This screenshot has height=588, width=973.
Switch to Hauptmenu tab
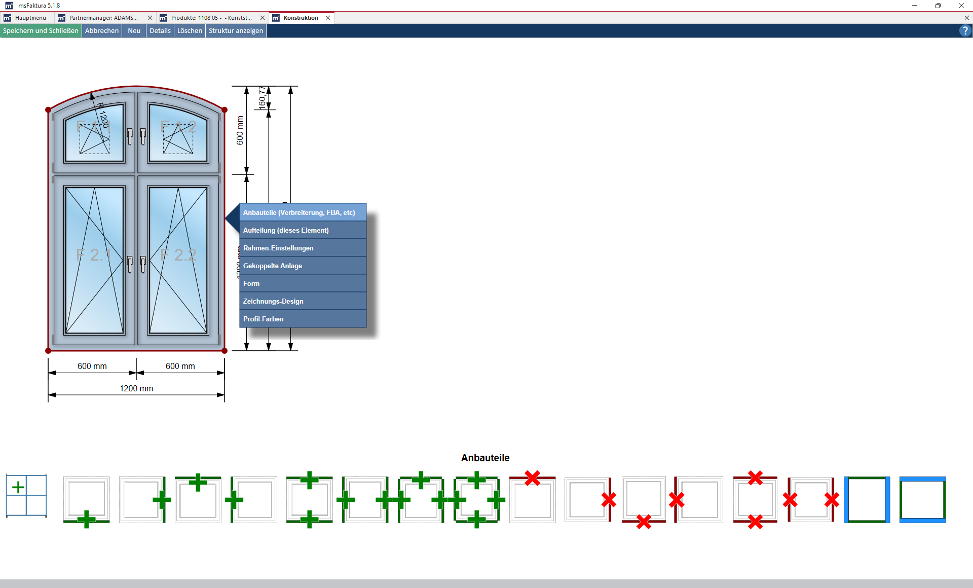(30, 18)
